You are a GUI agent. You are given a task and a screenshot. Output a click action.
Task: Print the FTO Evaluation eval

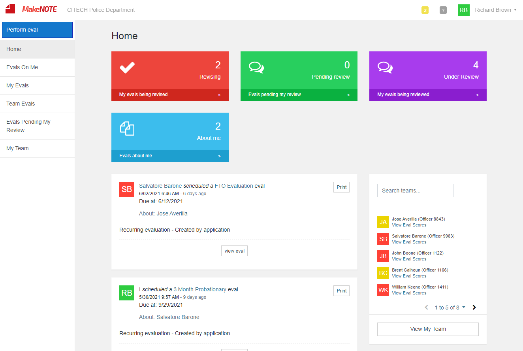pyautogui.click(x=342, y=187)
